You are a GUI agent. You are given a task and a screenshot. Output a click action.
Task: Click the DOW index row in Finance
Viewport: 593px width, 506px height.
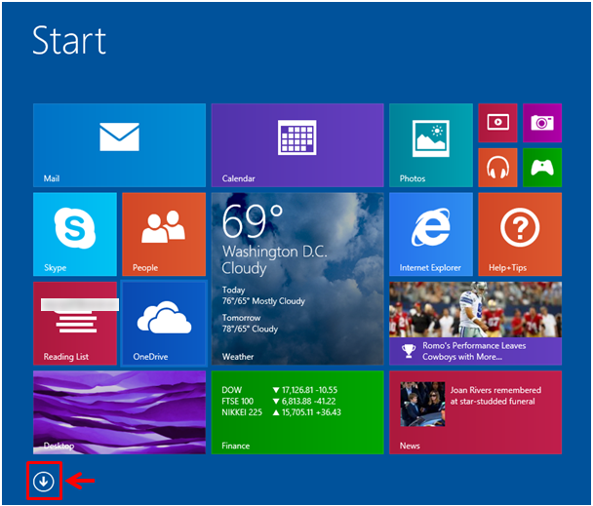[280, 390]
